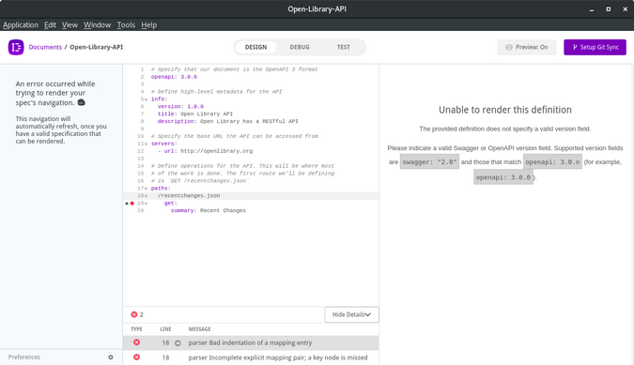Click the openapi: 3.0.0 line in editor

pos(174,77)
